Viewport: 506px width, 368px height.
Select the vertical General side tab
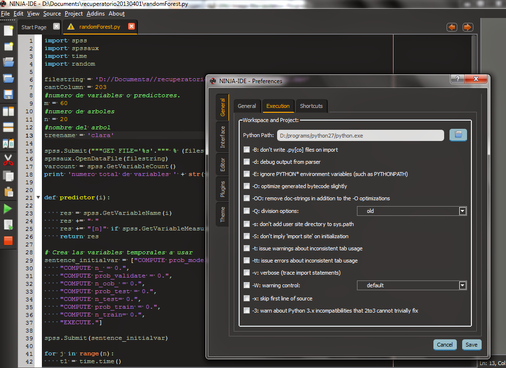[223, 107]
